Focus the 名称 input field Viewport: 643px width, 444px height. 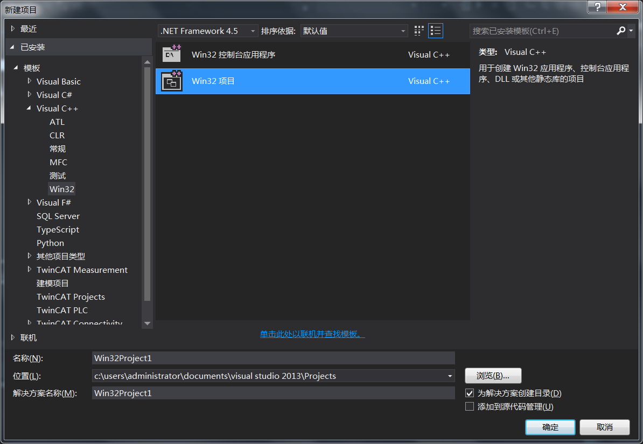point(273,358)
